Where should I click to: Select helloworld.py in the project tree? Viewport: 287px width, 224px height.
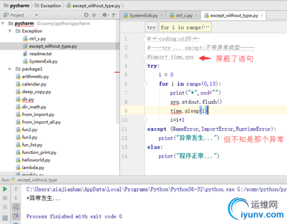point(36,160)
